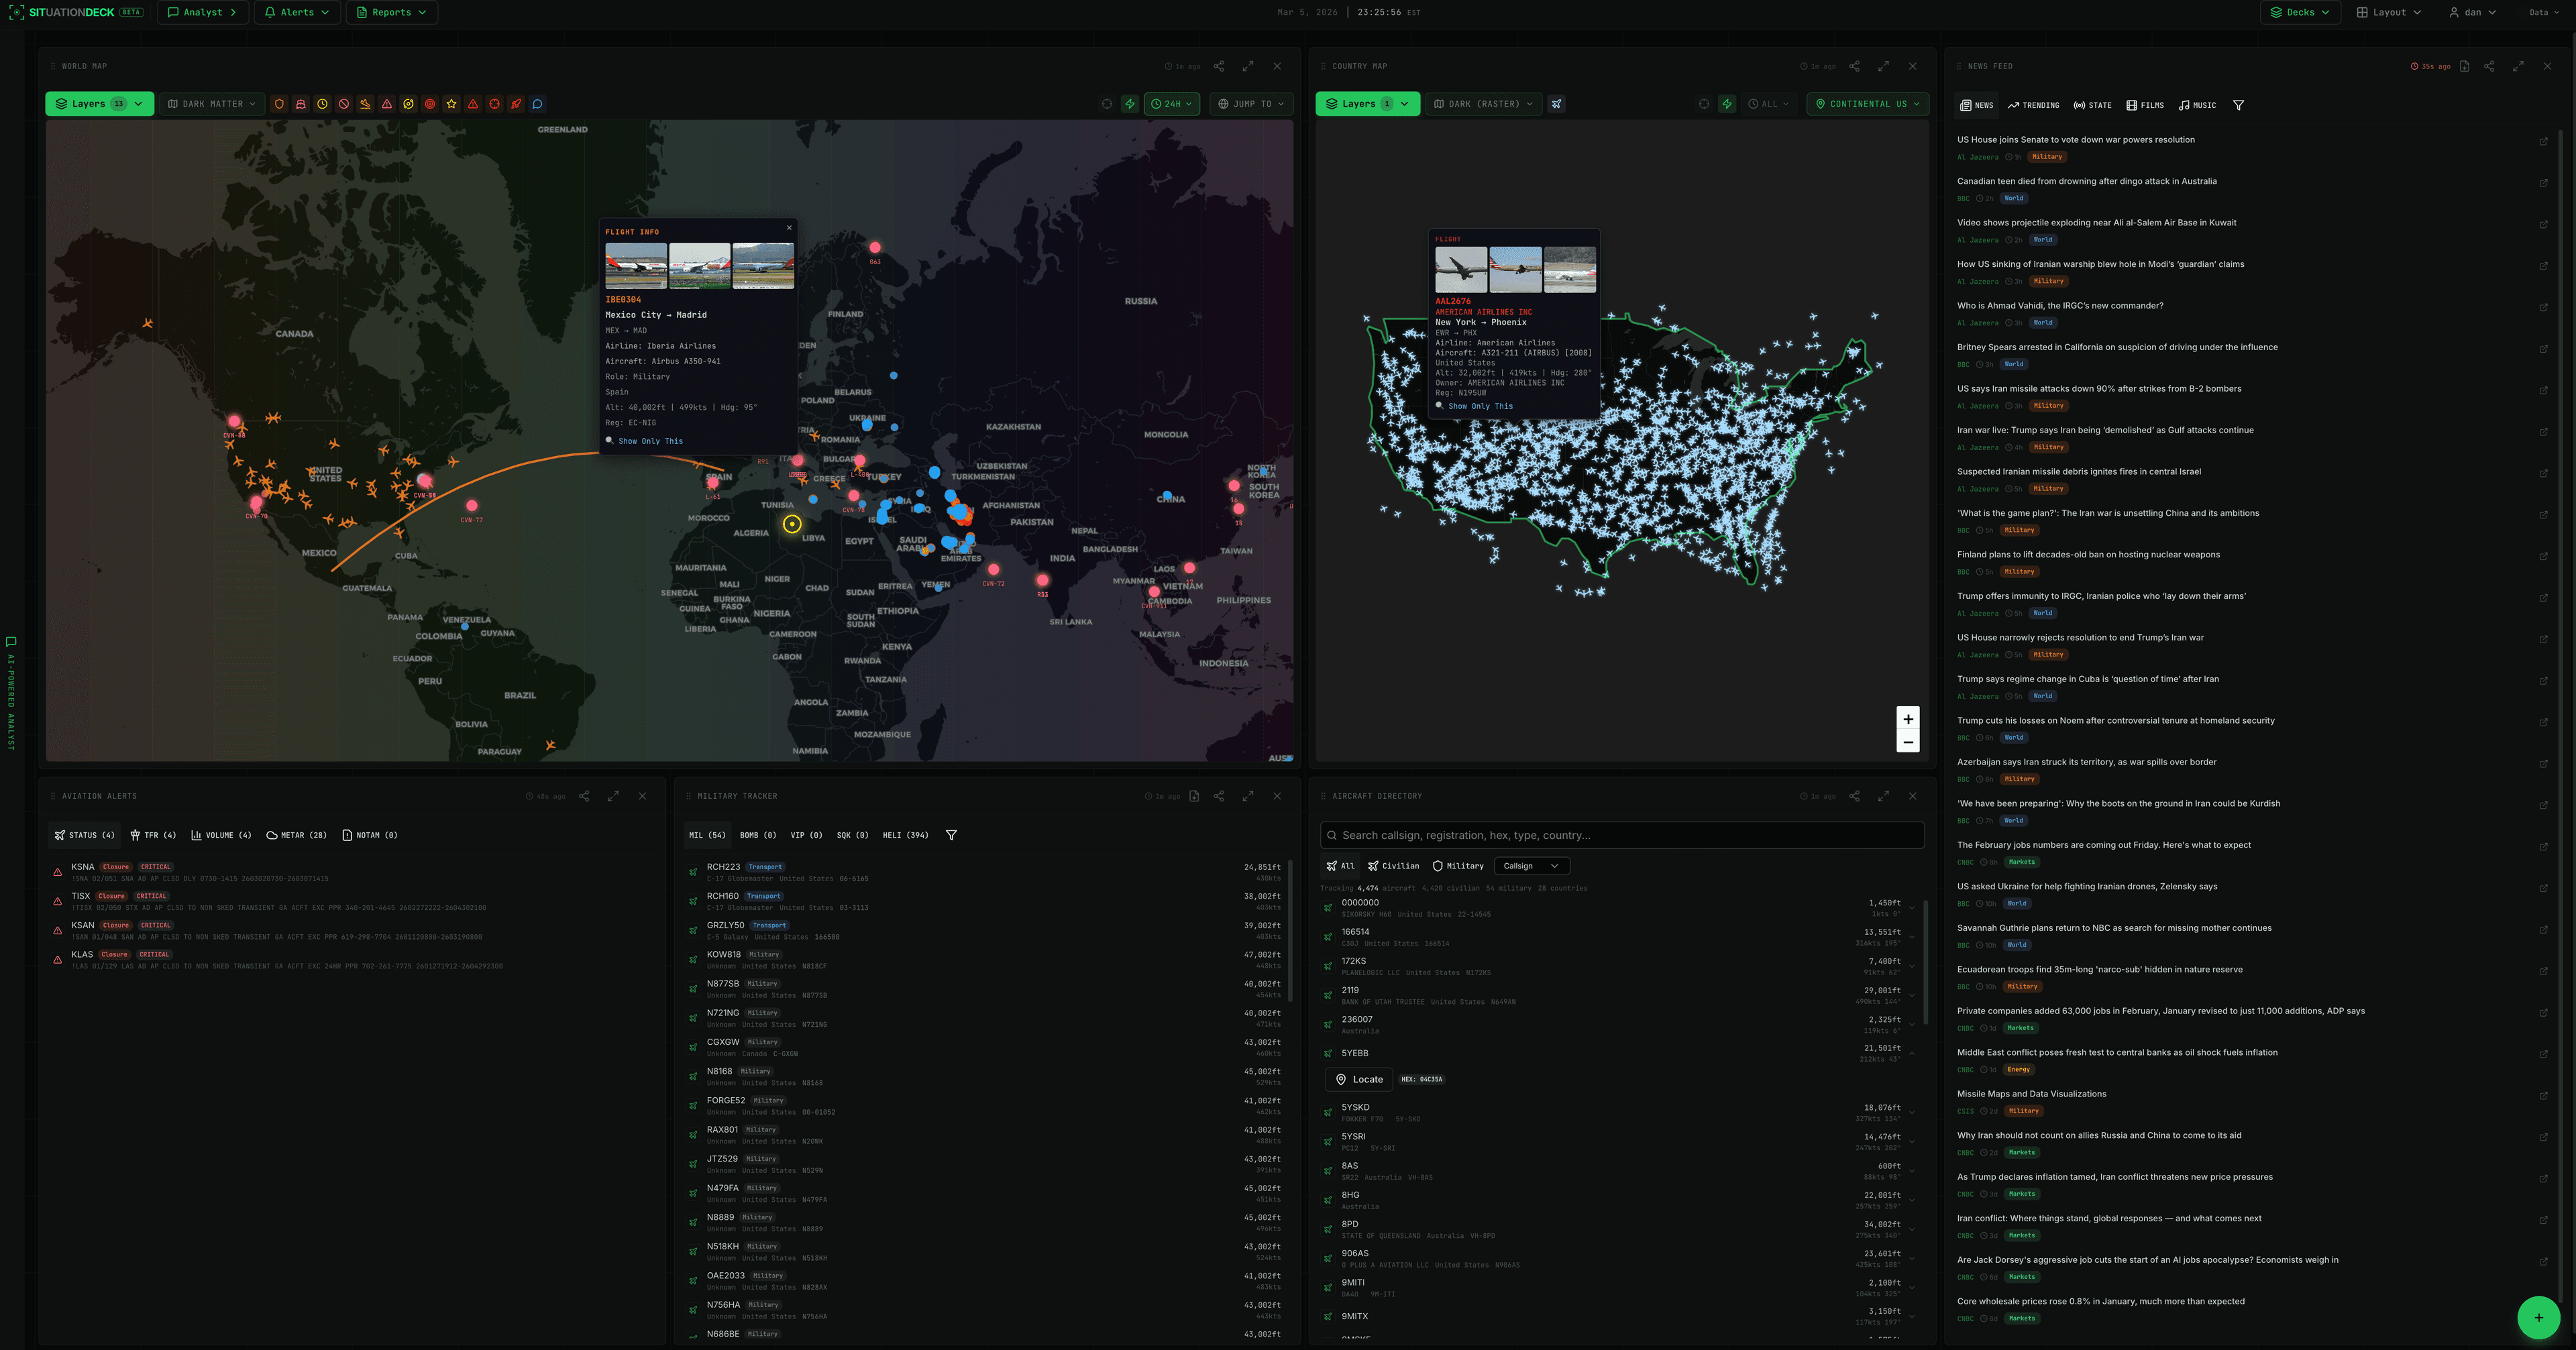
Task: Enable the lightning live-update icon on world map
Action: click(x=1129, y=103)
